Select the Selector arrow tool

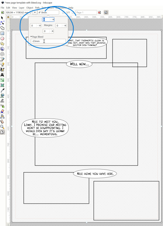coord(2,18)
